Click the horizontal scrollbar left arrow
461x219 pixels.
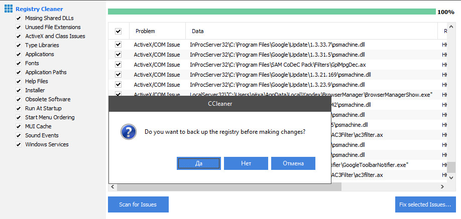pos(112,187)
